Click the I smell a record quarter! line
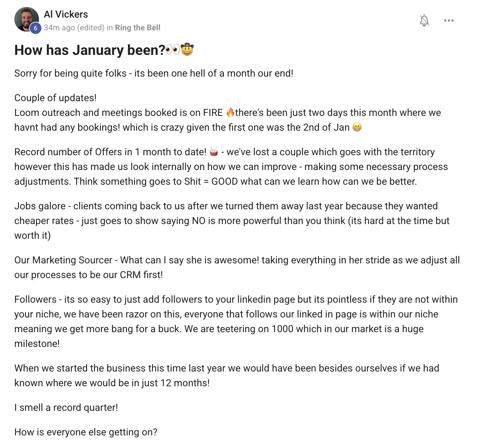Viewport: 478px width, 444px height. click(66, 408)
